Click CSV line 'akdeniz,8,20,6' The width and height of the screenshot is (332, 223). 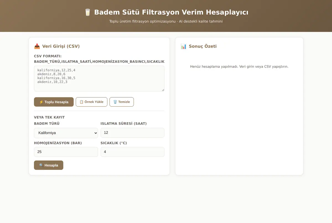pos(51,74)
